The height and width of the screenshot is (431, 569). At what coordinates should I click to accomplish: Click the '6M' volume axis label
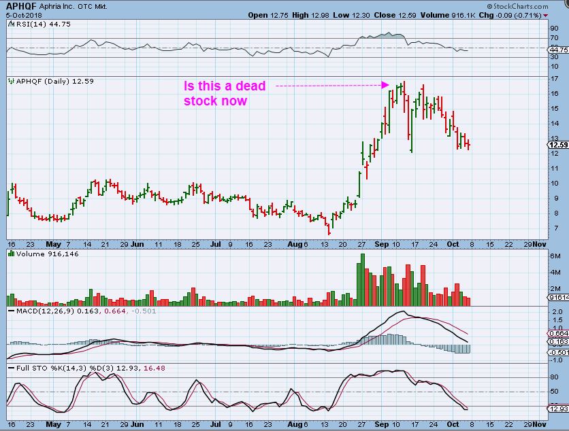pyautogui.click(x=555, y=256)
